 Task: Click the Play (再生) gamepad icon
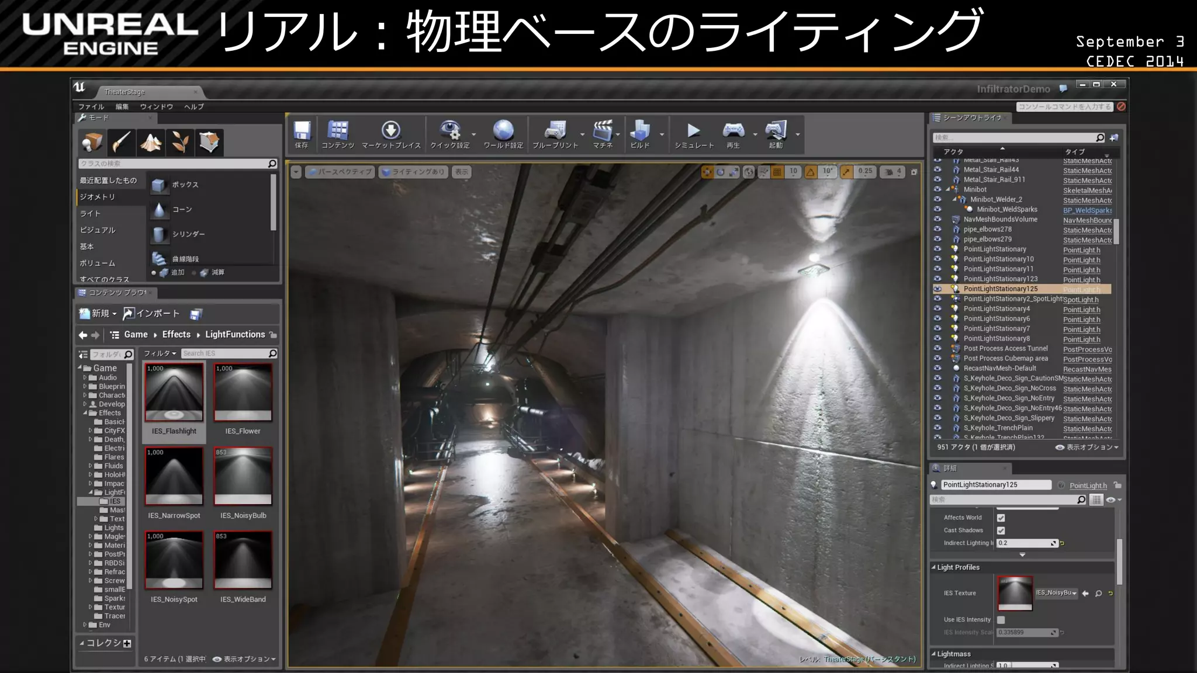[x=734, y=130]
